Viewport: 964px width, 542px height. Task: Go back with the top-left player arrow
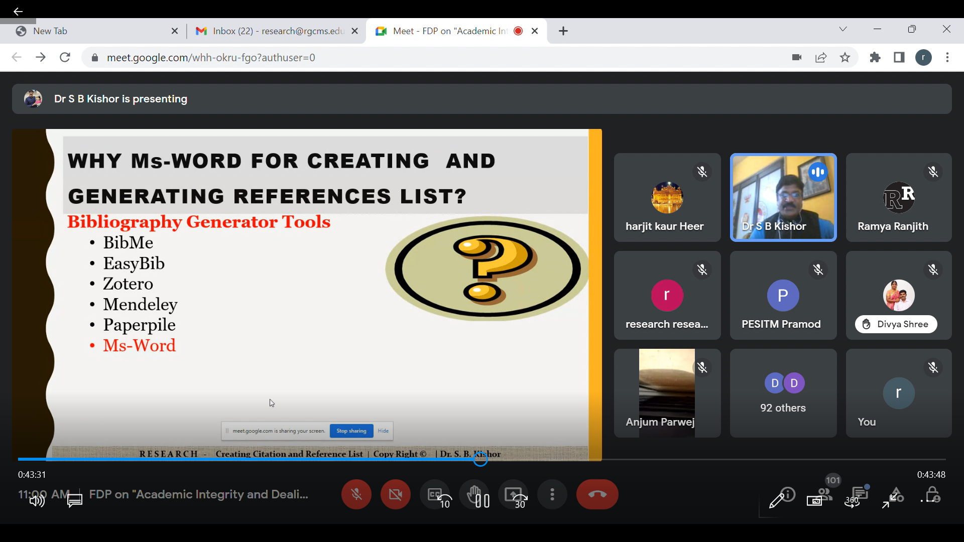(18, 11)
